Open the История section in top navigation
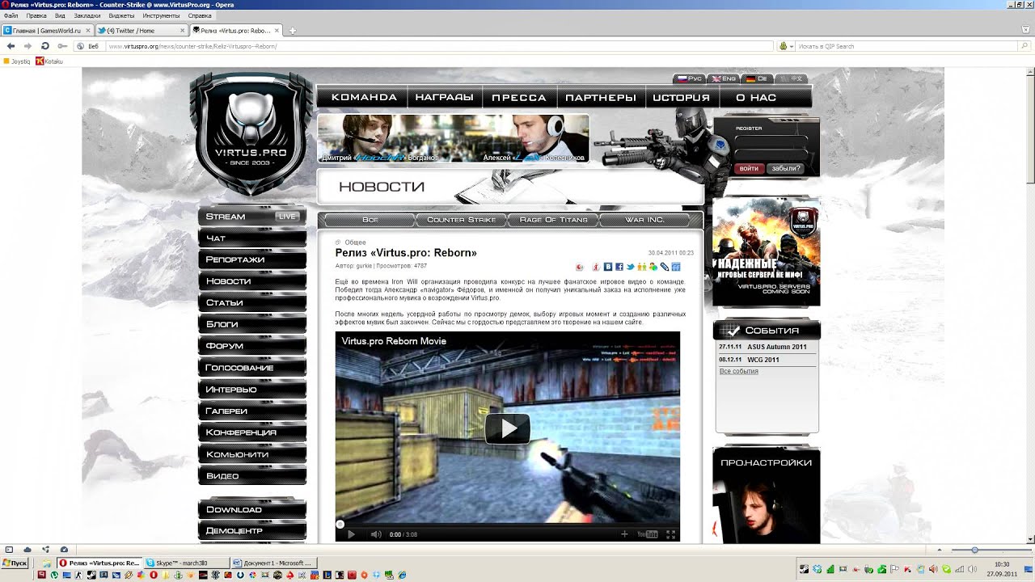 (x=681, y=97)
